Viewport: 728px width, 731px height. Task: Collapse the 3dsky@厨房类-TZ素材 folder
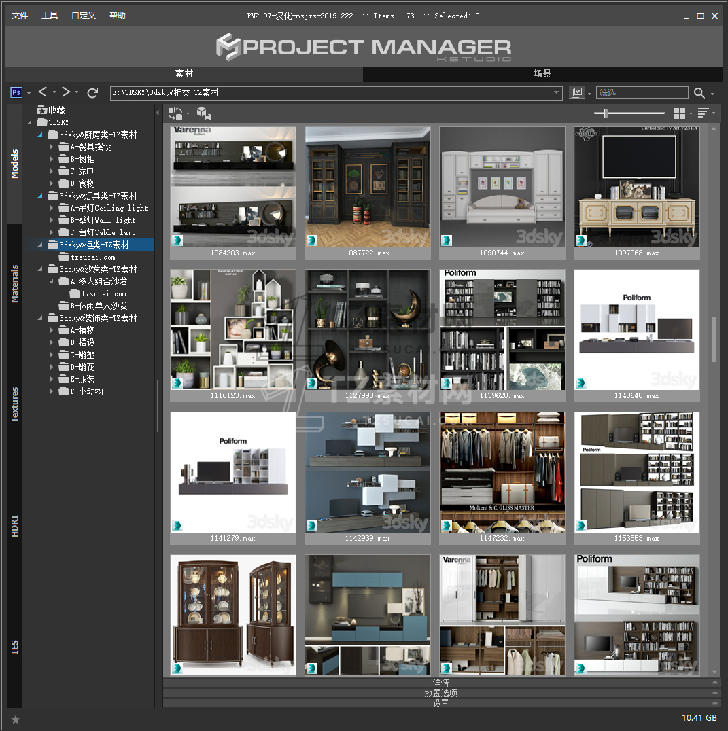click(40, 135)
